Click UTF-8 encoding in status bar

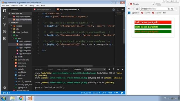tap(104, 93)
